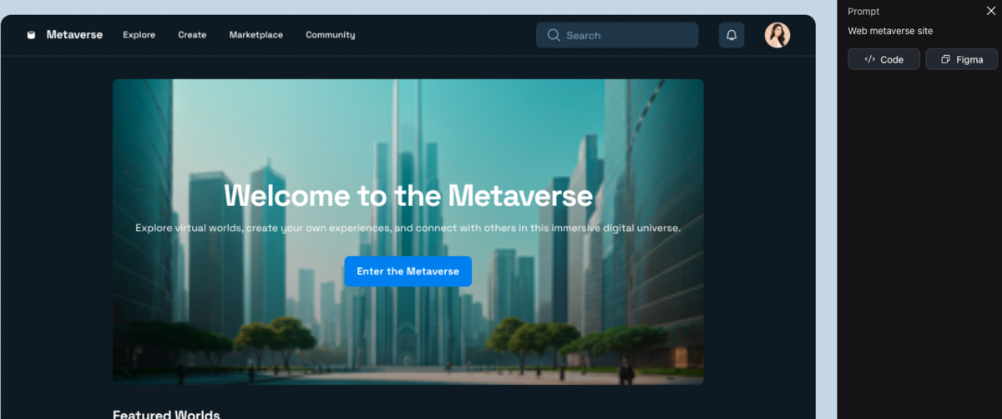Open the Community menu item
This screenshot has width=1002, height=419.
[x=331, y=35]
